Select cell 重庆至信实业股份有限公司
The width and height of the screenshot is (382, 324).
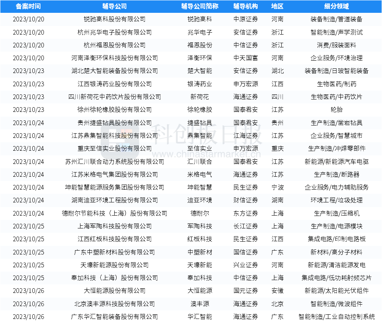tap(115, 149)
